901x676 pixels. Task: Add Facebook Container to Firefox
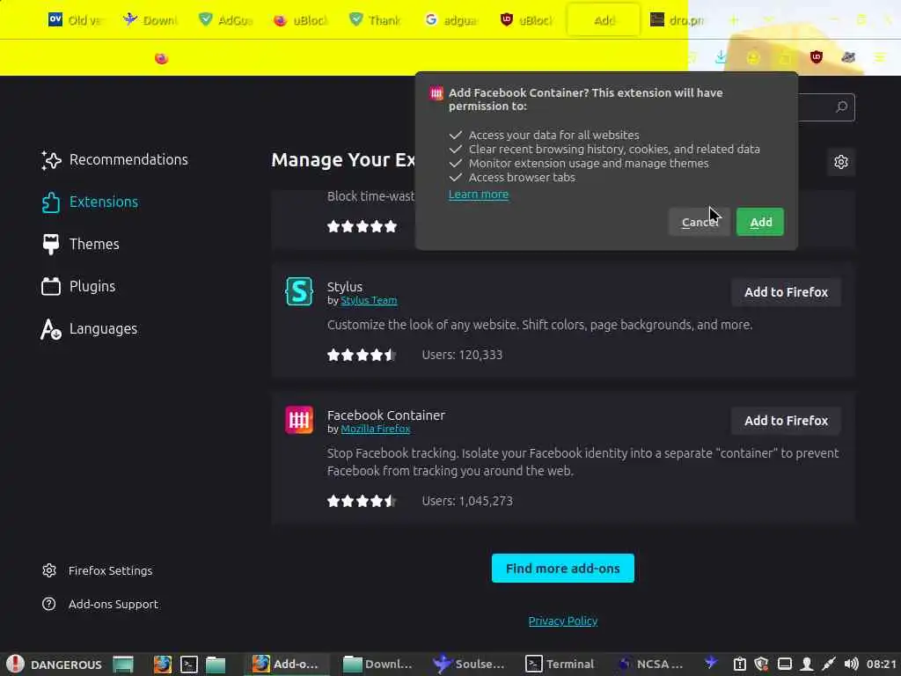tap(786, 421)
